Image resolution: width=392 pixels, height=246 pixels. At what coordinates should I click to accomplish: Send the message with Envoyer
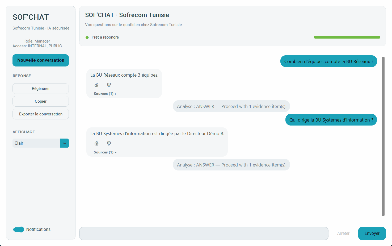pos(372,234)
